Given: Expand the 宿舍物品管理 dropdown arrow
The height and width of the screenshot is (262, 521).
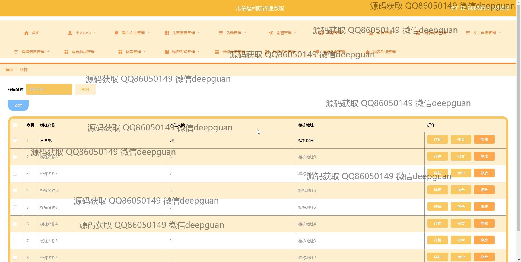Looking at the screenshot, I should 99,52.
